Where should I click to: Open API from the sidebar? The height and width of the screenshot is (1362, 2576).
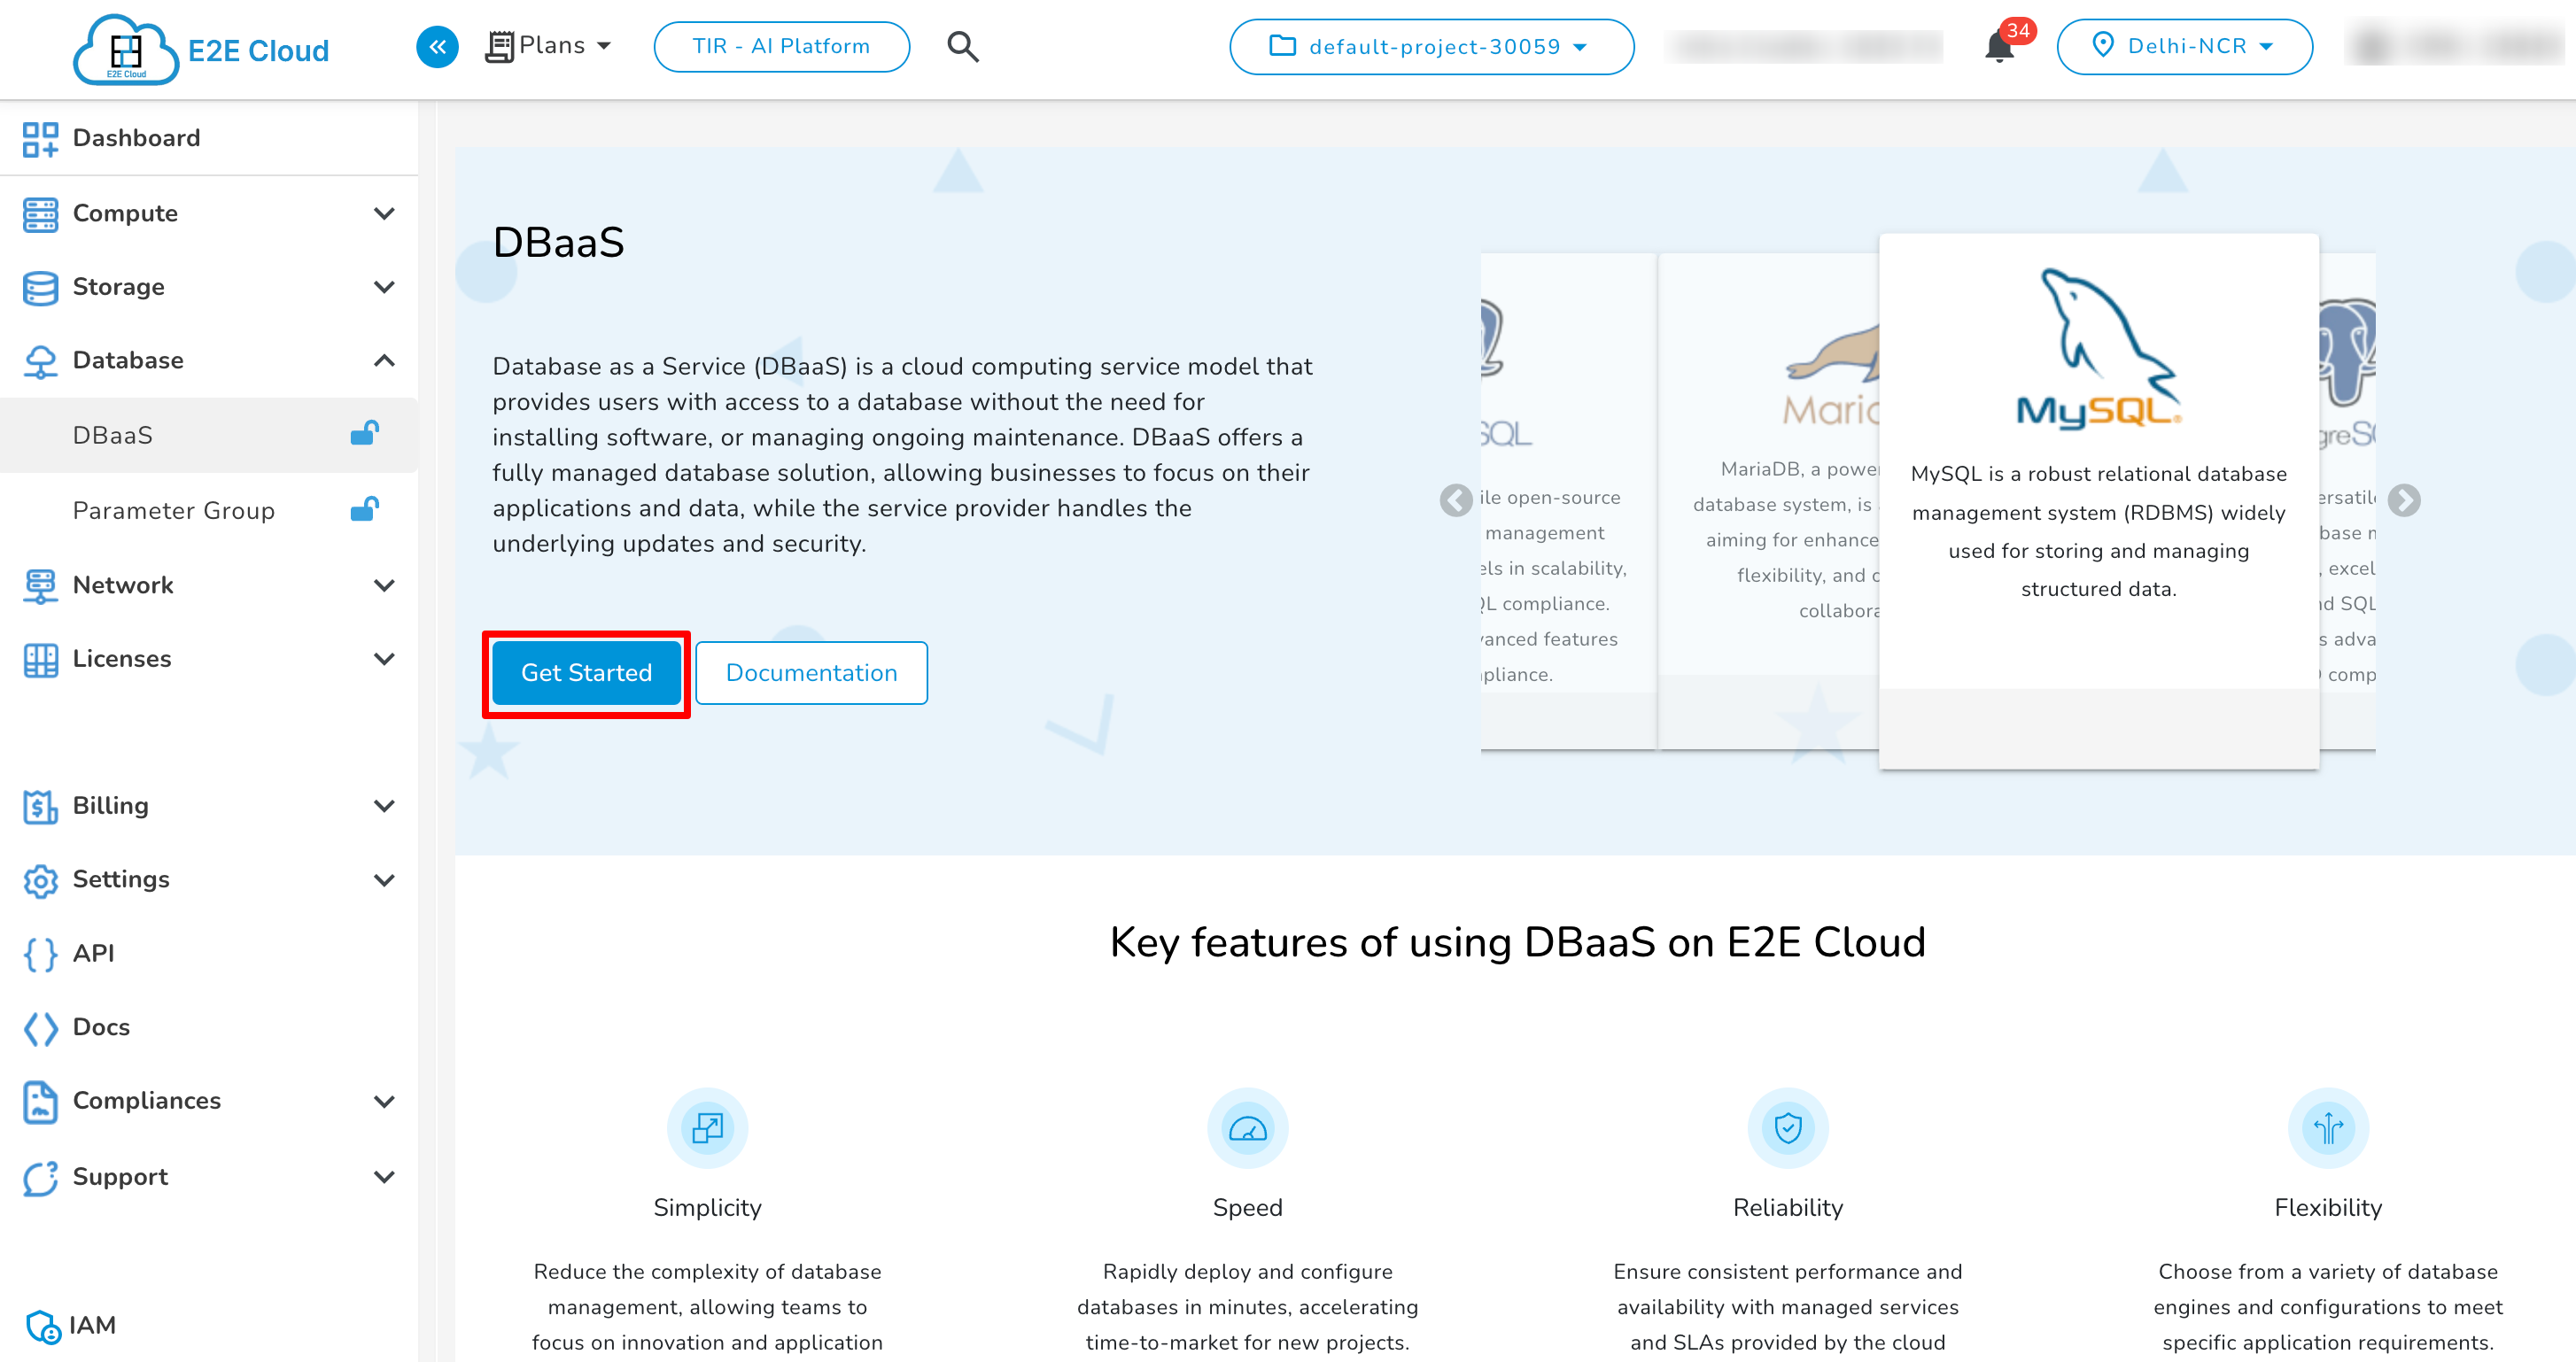pos(209,954)
